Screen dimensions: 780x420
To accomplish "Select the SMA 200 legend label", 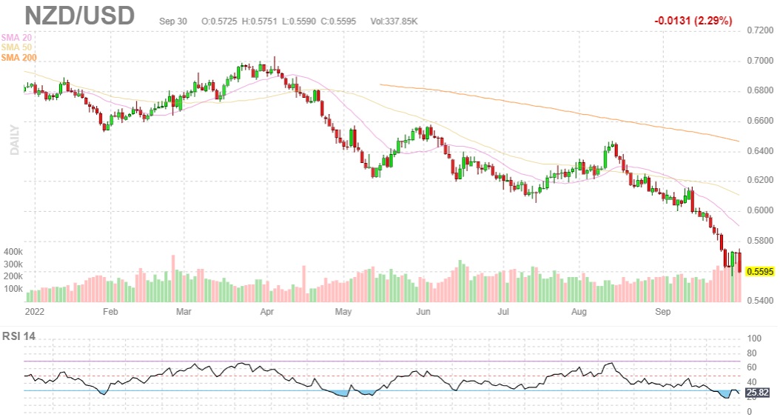I will [x=19, y=58].
